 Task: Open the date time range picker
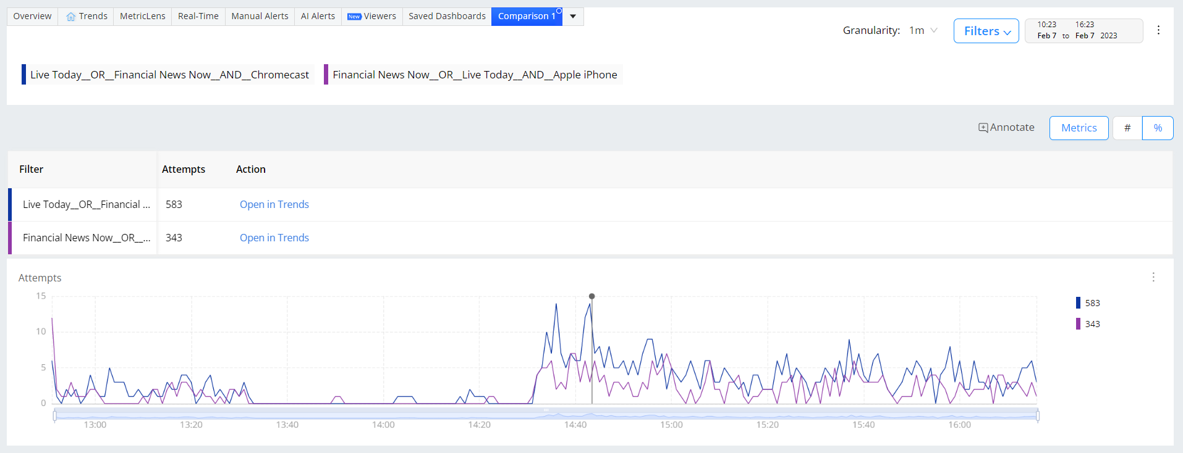[1083, 30]
